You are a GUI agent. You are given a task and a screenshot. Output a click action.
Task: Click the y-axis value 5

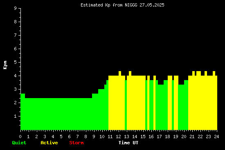16,62
